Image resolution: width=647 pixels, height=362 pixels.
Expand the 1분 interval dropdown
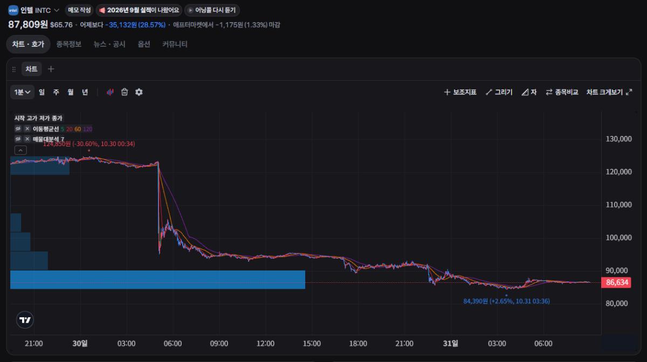tap(22, 92)
